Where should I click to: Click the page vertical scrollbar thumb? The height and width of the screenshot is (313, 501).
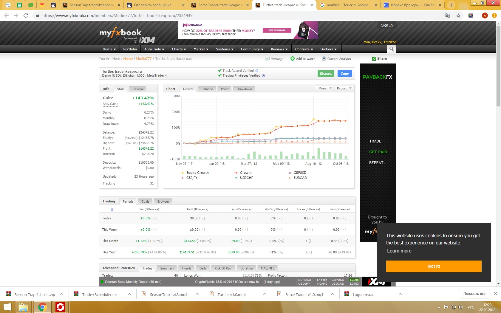(498, 66)
